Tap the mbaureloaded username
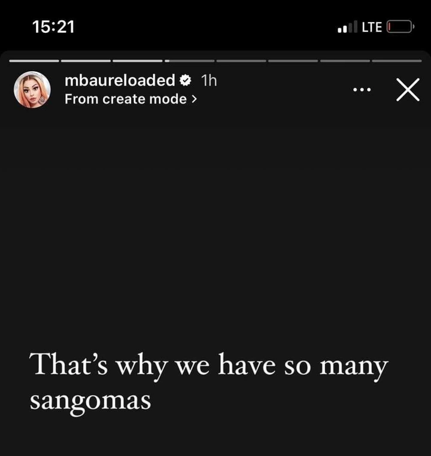 120,80
